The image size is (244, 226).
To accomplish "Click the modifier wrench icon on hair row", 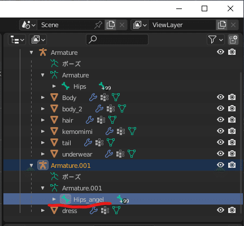I will (x=90, y=120).
